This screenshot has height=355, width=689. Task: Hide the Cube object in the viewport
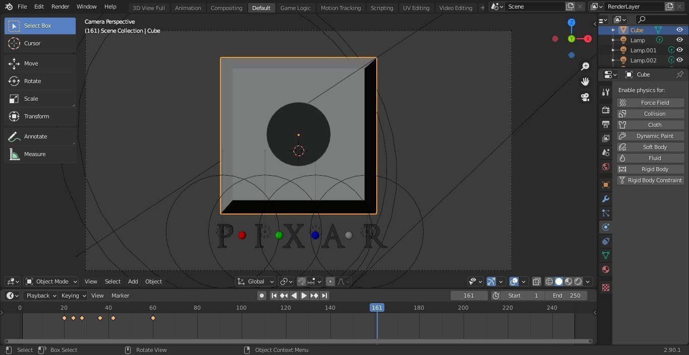[x=679, y=30]
